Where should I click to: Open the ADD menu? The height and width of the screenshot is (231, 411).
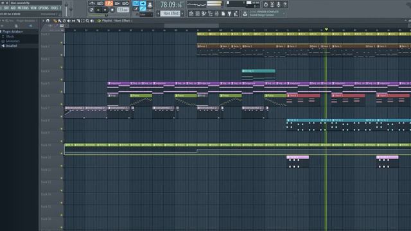click(13, 8)
